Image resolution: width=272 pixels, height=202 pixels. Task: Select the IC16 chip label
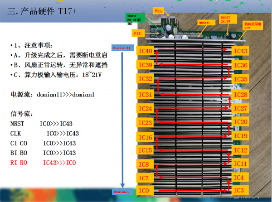tap(146, 138)
